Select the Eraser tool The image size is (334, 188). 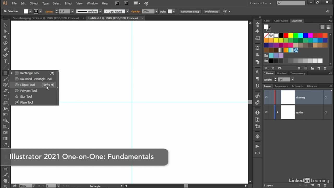[x=5, y=91]
